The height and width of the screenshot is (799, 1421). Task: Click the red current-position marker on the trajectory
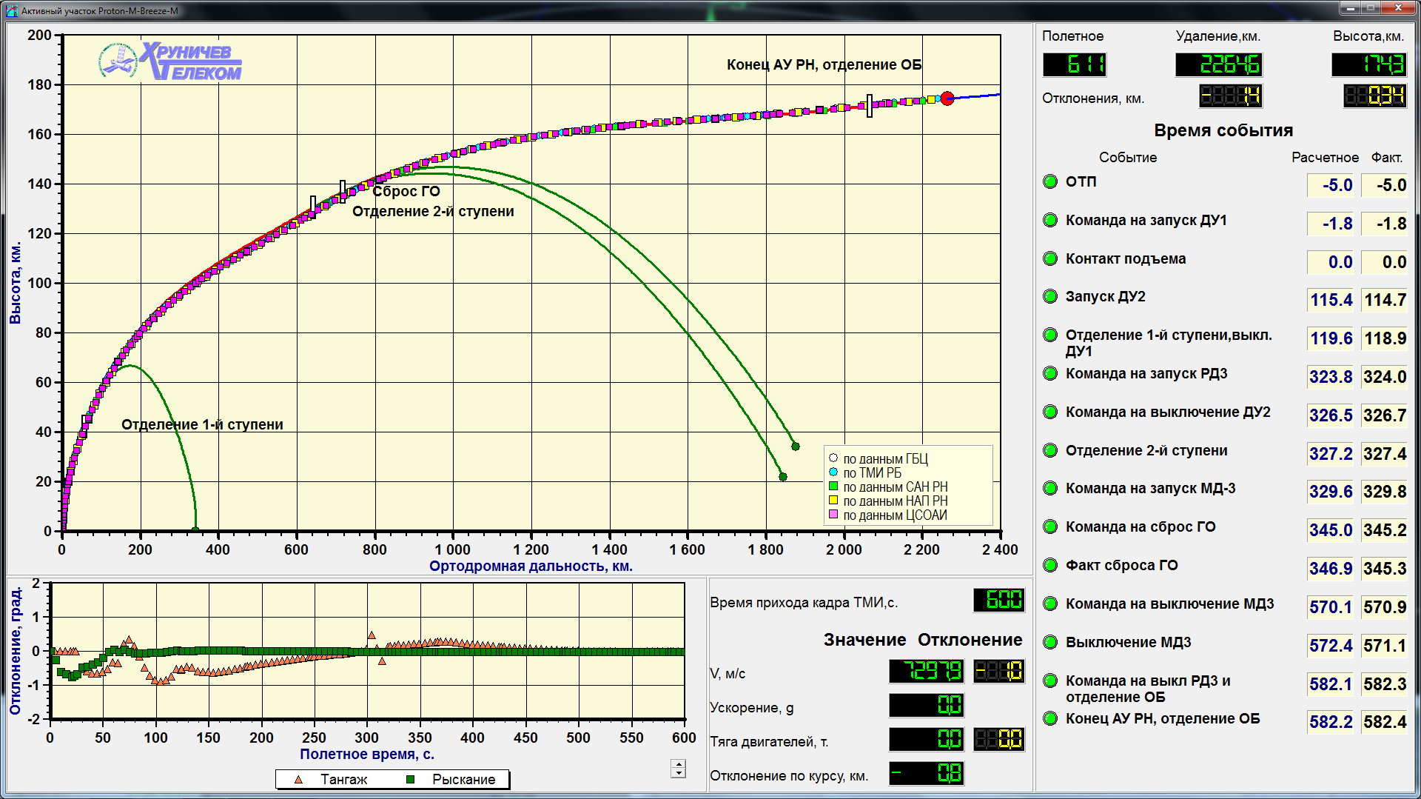pyautogui.click(x=947, y=98)
